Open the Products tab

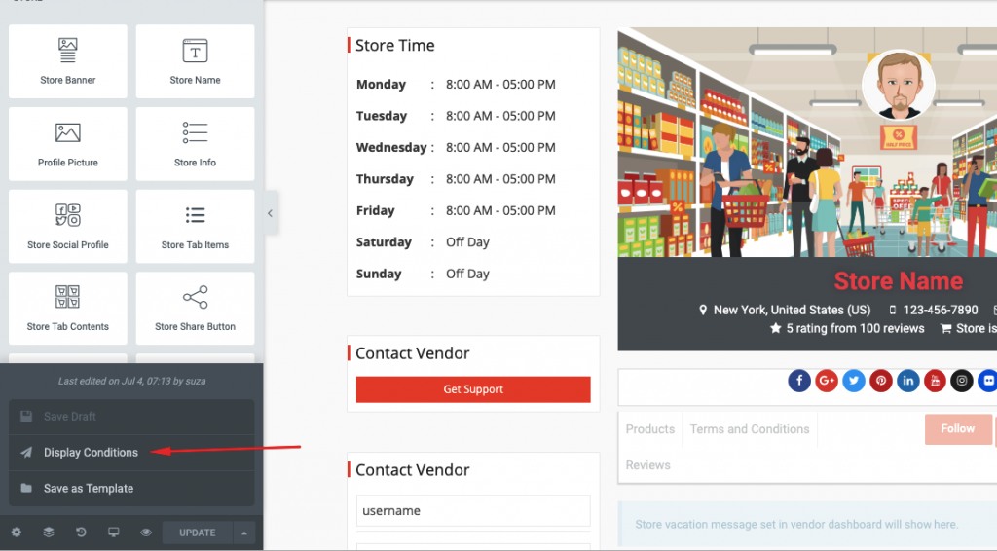point(649,429)
